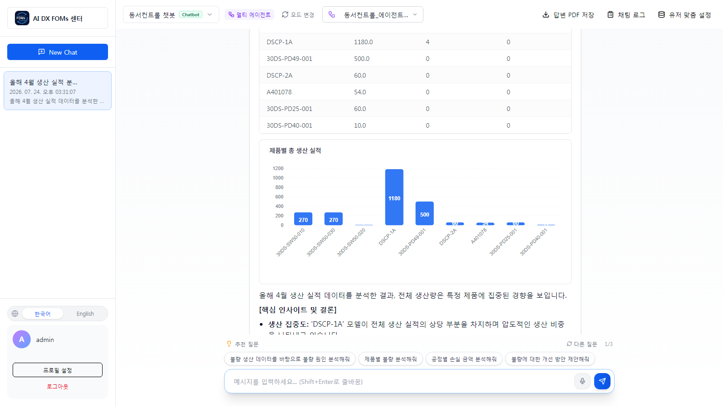The height and width of the screenshot is (406, 723).
Task: Click the 1/3 question page indicator
Action: point(609,344)
